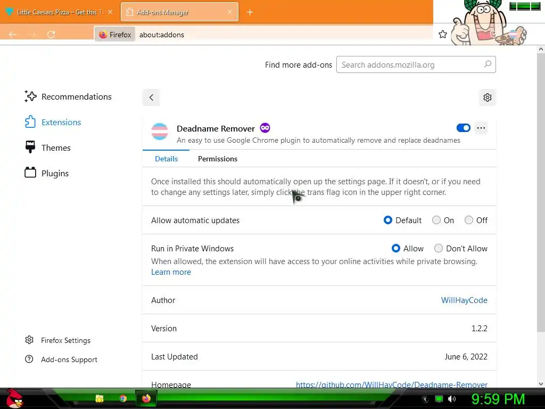This screenshot has height=409, width=545.
Task: Close the Little Caesars Pizza tab
Action: (x=110, y=12)
